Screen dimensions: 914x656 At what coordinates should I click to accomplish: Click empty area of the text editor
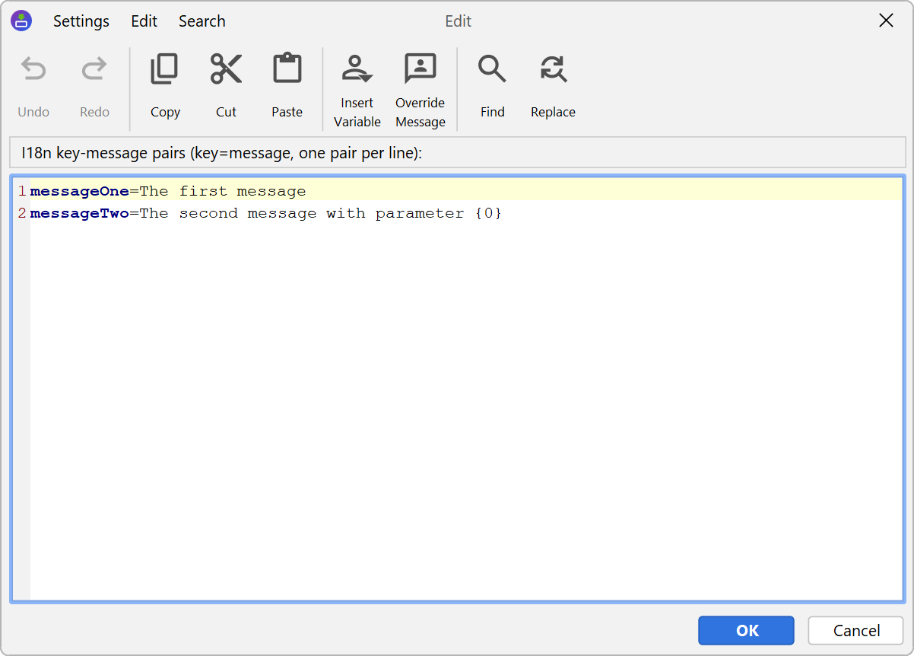456,419
